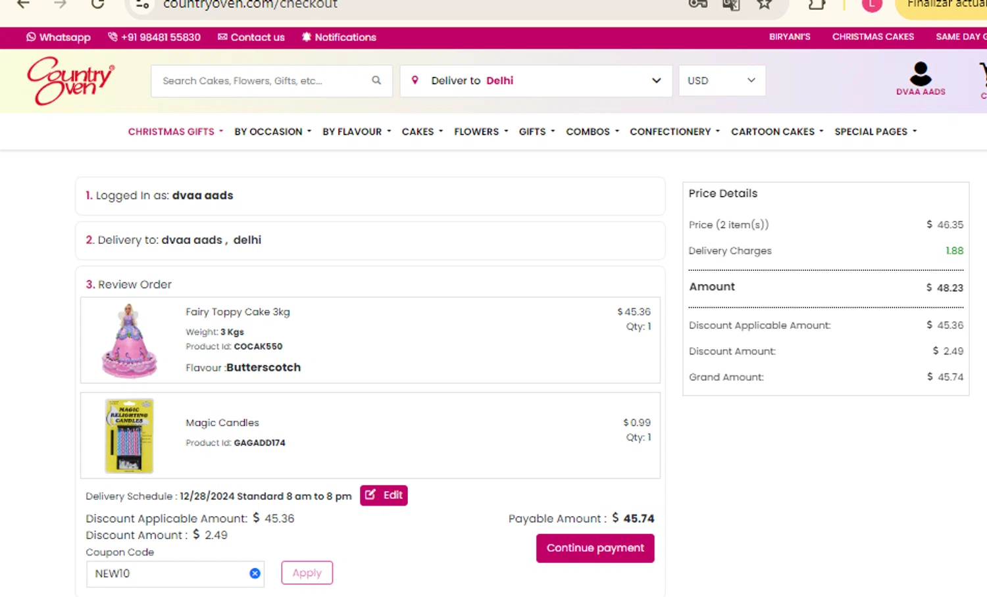The image size is (987, 597).
Task: Open the CHRISTMAS CAKES top link
Action: 873,37
